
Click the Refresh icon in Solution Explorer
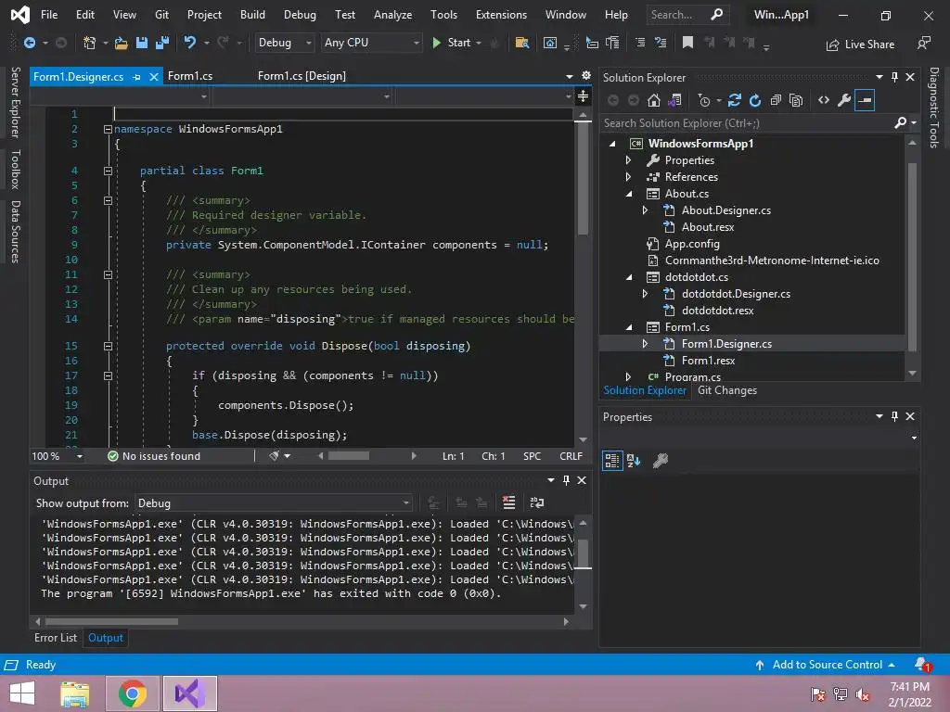click(x=755, y=100)
